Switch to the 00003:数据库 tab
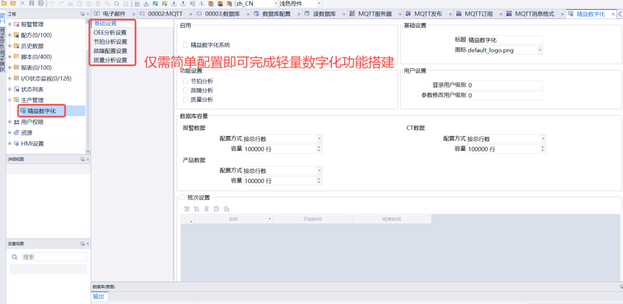Screen dimensions: 623x304 click(x=223, y=14)
